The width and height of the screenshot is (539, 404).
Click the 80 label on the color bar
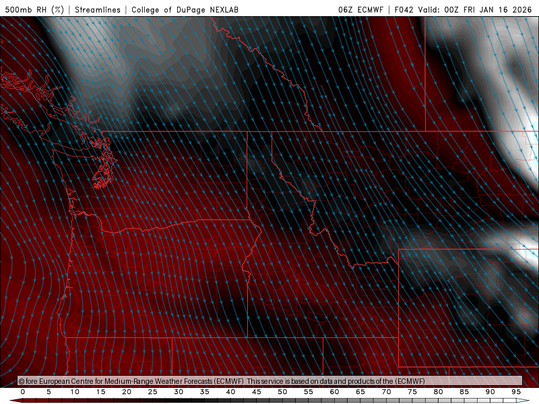tap(439, 392)
